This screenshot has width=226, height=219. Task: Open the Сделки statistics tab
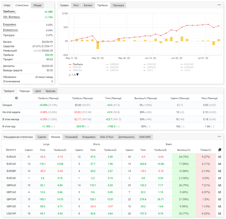(x=42, y=137)
